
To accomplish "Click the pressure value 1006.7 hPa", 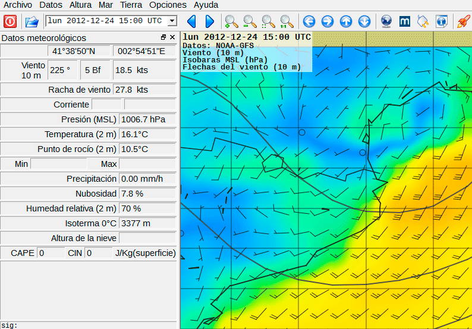I will tap(147, 119).
